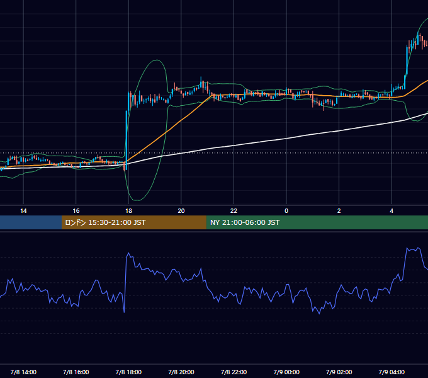Click the 7/9 00:00 date label
Screen dimensions: 428x378
tap(286, 372)
